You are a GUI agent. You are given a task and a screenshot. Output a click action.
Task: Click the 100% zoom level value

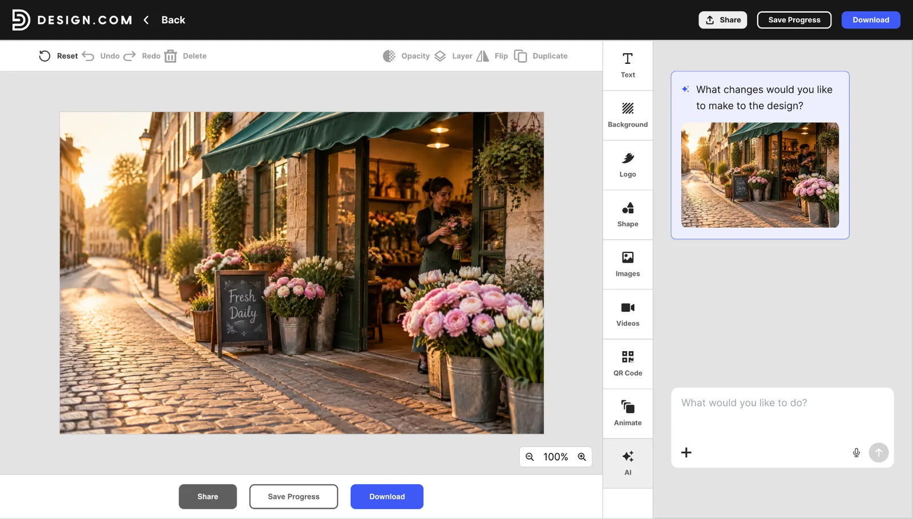coord(555,457)
